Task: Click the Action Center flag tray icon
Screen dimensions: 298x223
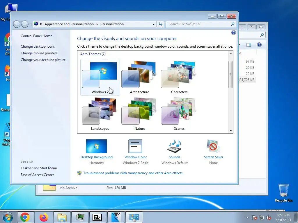Action: click(x=255, y=217)
